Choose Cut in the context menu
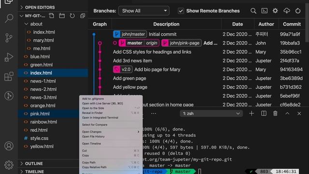The width and height of the screenshot is (309, 174). (84, 151)
